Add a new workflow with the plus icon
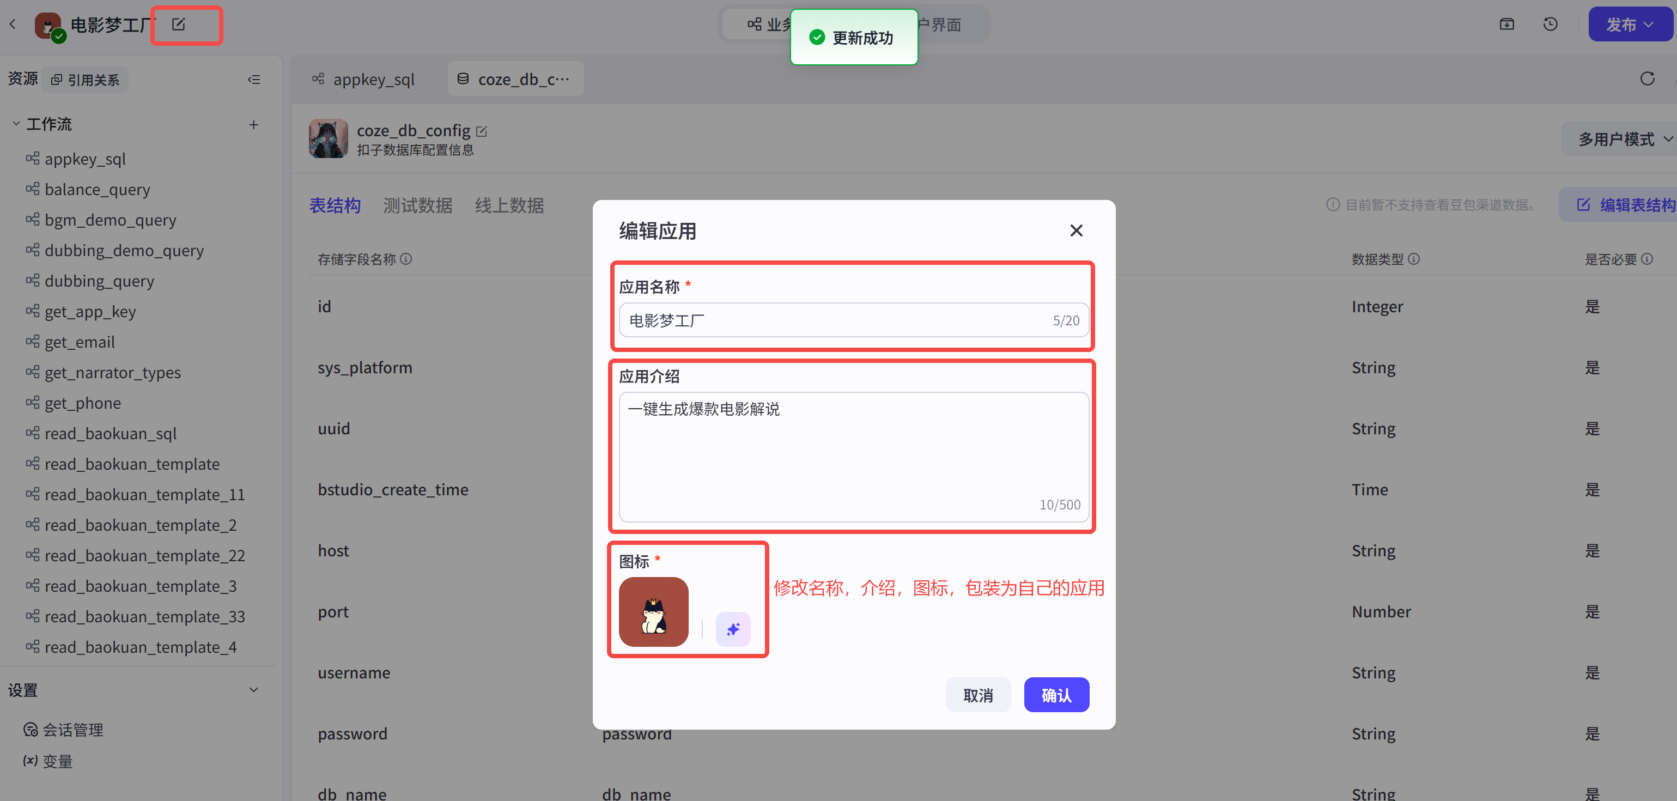 (x=253, y=124)
